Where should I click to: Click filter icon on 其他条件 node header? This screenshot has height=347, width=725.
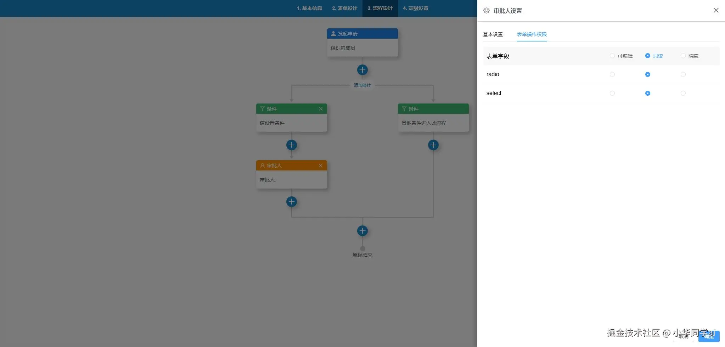(x=404, y=109)
